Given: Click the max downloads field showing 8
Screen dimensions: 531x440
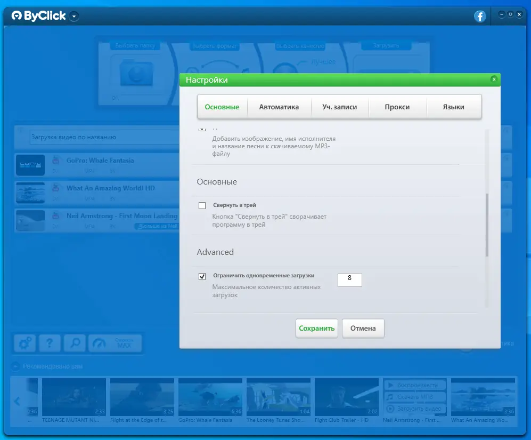Looking at the screenshot, I should 350,280.
